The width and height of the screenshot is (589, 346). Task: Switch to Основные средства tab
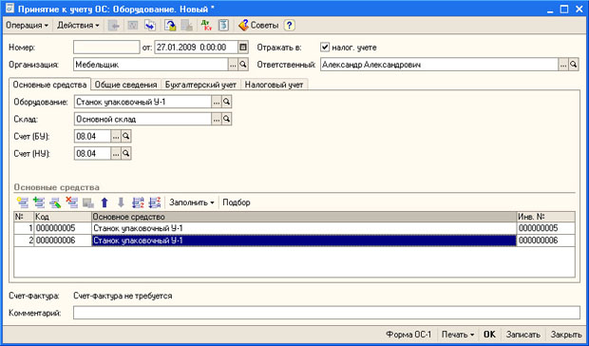[50, 85]
